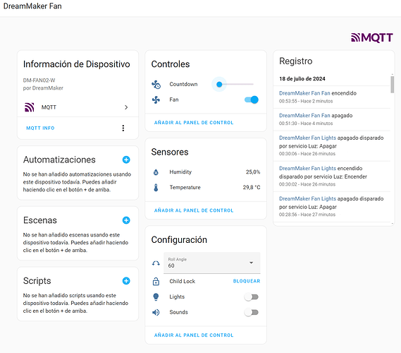Image resolution: width=401 pixels, height=353 pixels.
Task: Enable the Sounds switch
Action: (x=252, y=312)
